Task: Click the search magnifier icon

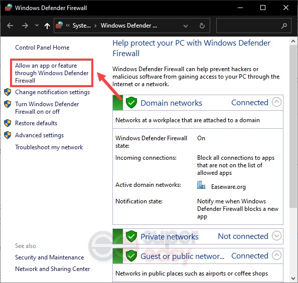Action: point(284,26)
